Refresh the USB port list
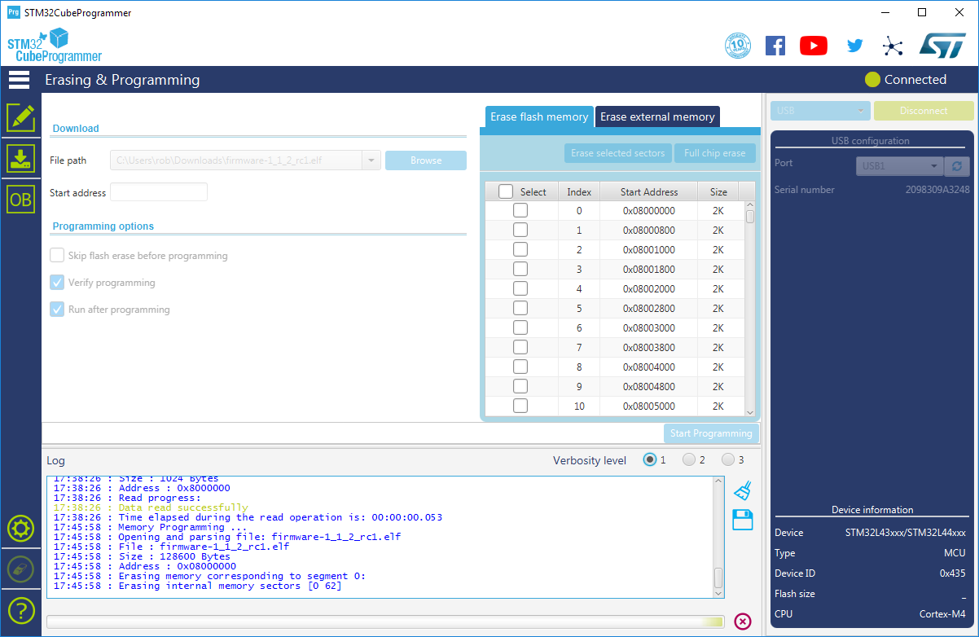The image size is (979, 637). (956, 166)
